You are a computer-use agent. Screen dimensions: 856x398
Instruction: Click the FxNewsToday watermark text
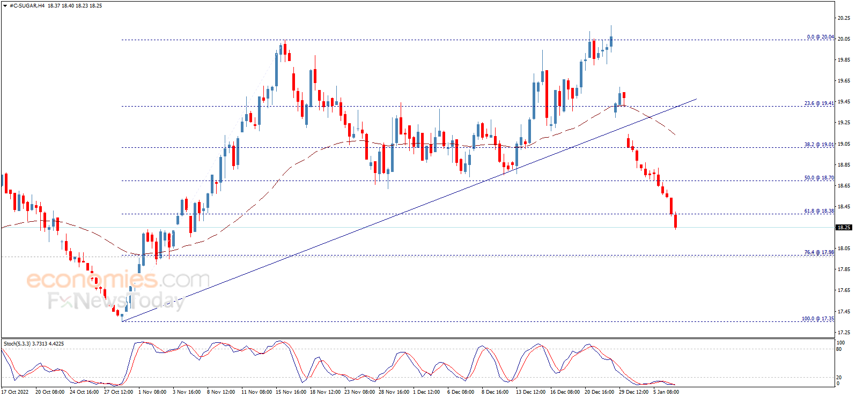(116, 301)
